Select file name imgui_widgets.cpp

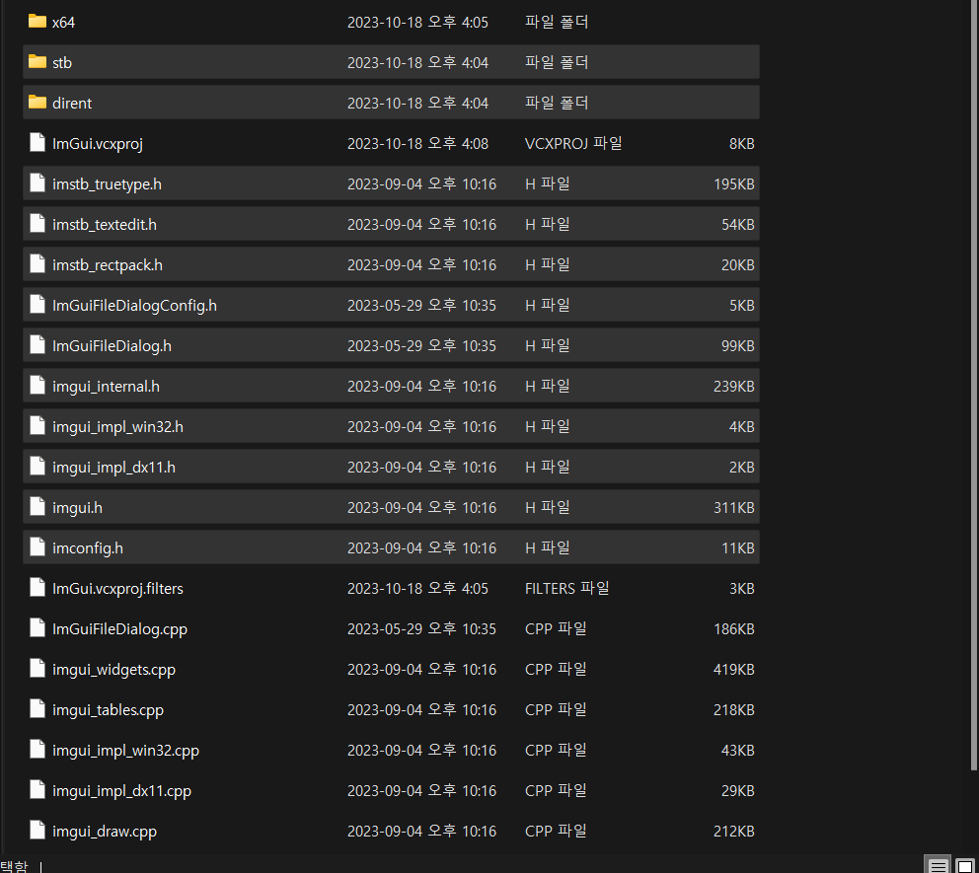pyautogui.click(x=113, y=670)
